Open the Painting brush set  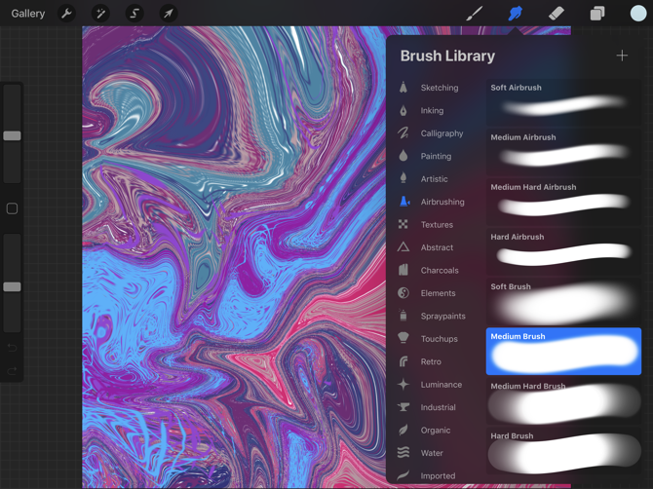tap(436, 156)
